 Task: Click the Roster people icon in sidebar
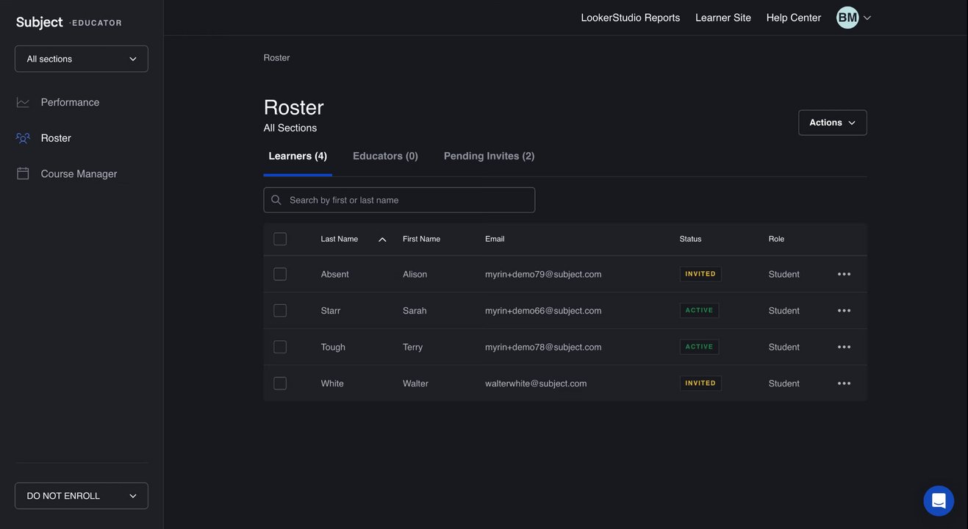(x=23, y=138)
